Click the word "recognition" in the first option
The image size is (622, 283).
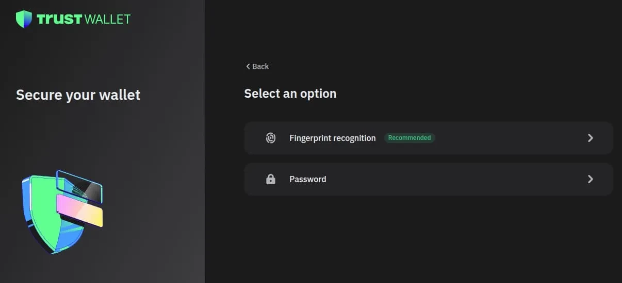click(x=353, y=138)
